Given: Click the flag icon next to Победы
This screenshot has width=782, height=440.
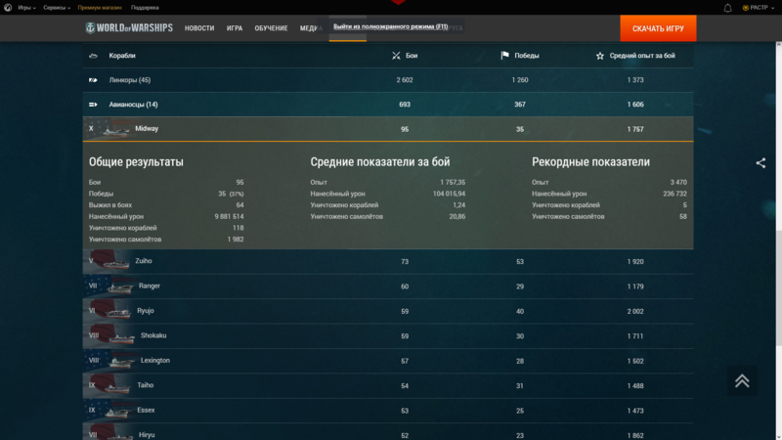Looking at the screenshot, I should coord(504,56).
